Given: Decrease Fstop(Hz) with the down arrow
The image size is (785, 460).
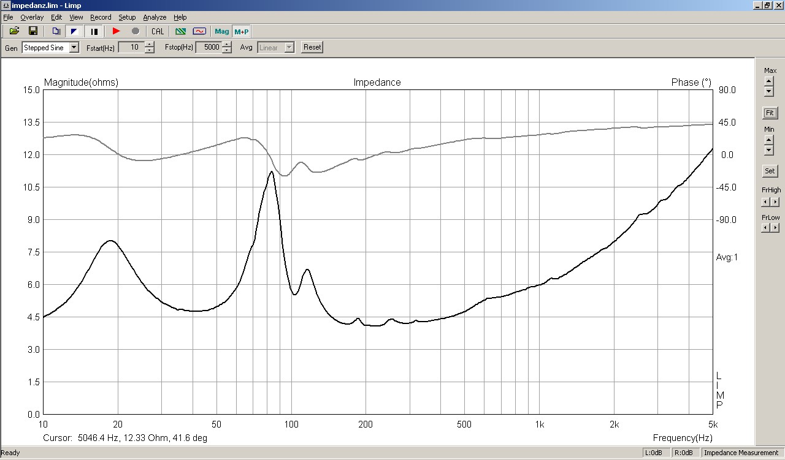Looking at the screenshot, I should (227, 50).
